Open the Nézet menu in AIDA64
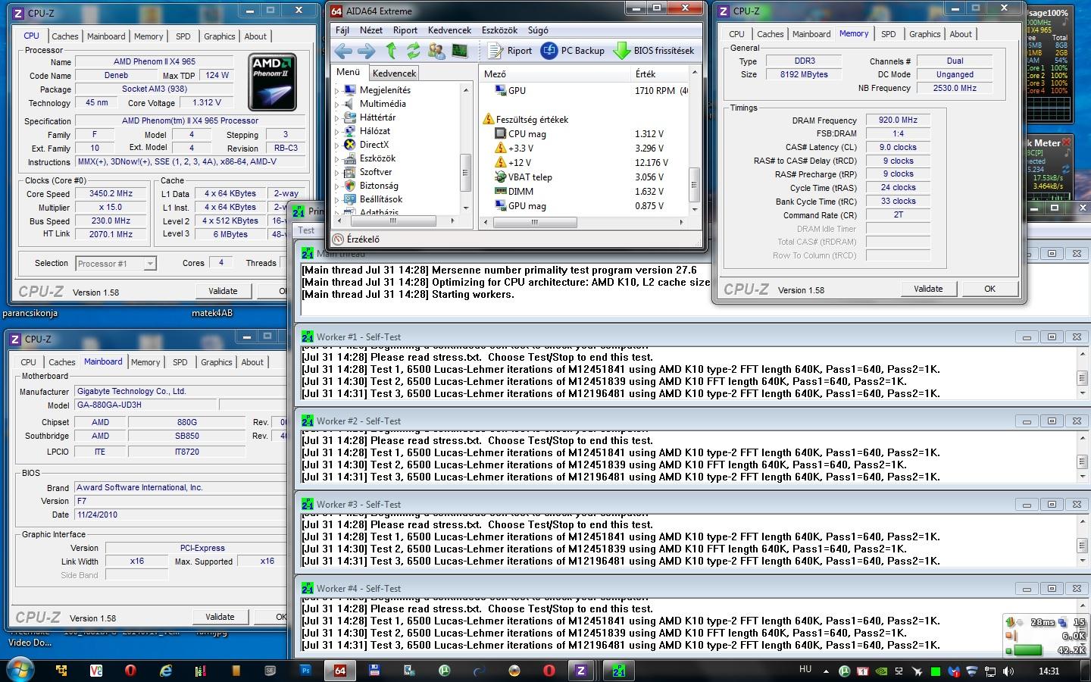1091x682 pixels. pyautogui.click(x=371, y=30)
